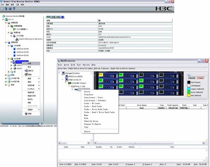The image size is (210, 167).
Task: Open the RAIDConsole Disk menu
Action: tap(73, 65)
